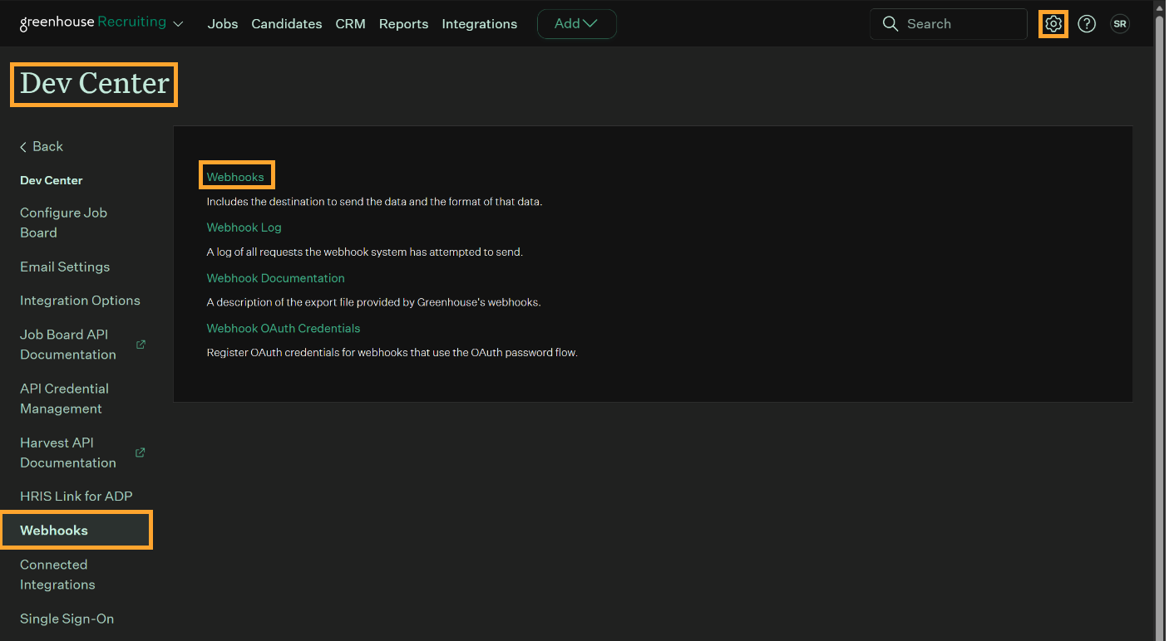
Task: Open the Webhook Documentation link
Action: [276, 278]
